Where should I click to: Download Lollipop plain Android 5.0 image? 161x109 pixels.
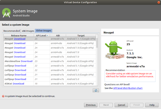(x=20, y=79)
